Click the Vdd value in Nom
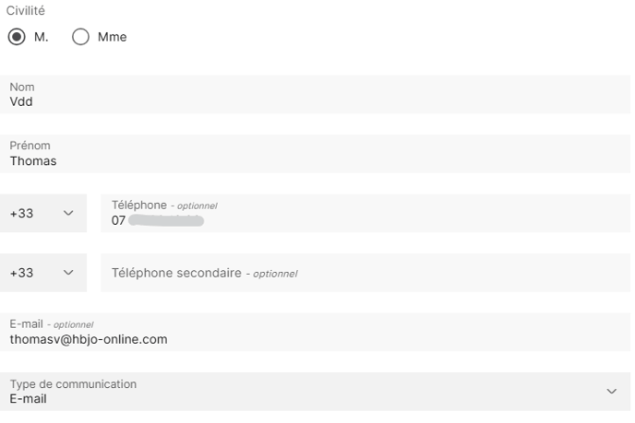Viewport: 635px width, 423px height. coord(21,102)
